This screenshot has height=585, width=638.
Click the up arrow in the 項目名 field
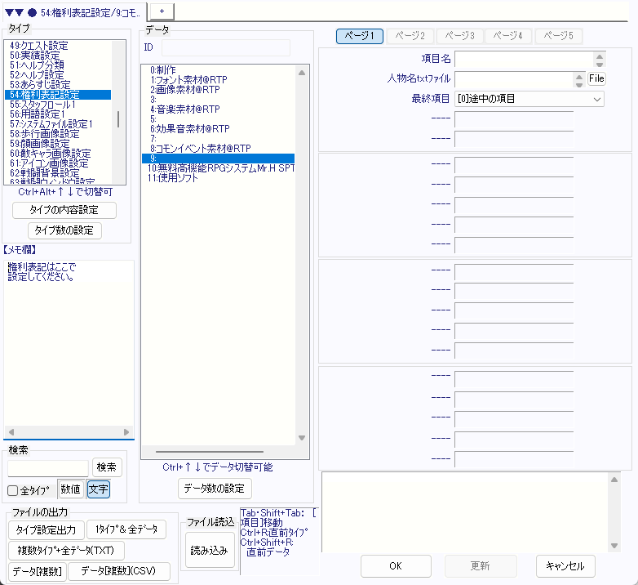click(x=600, y=56)
